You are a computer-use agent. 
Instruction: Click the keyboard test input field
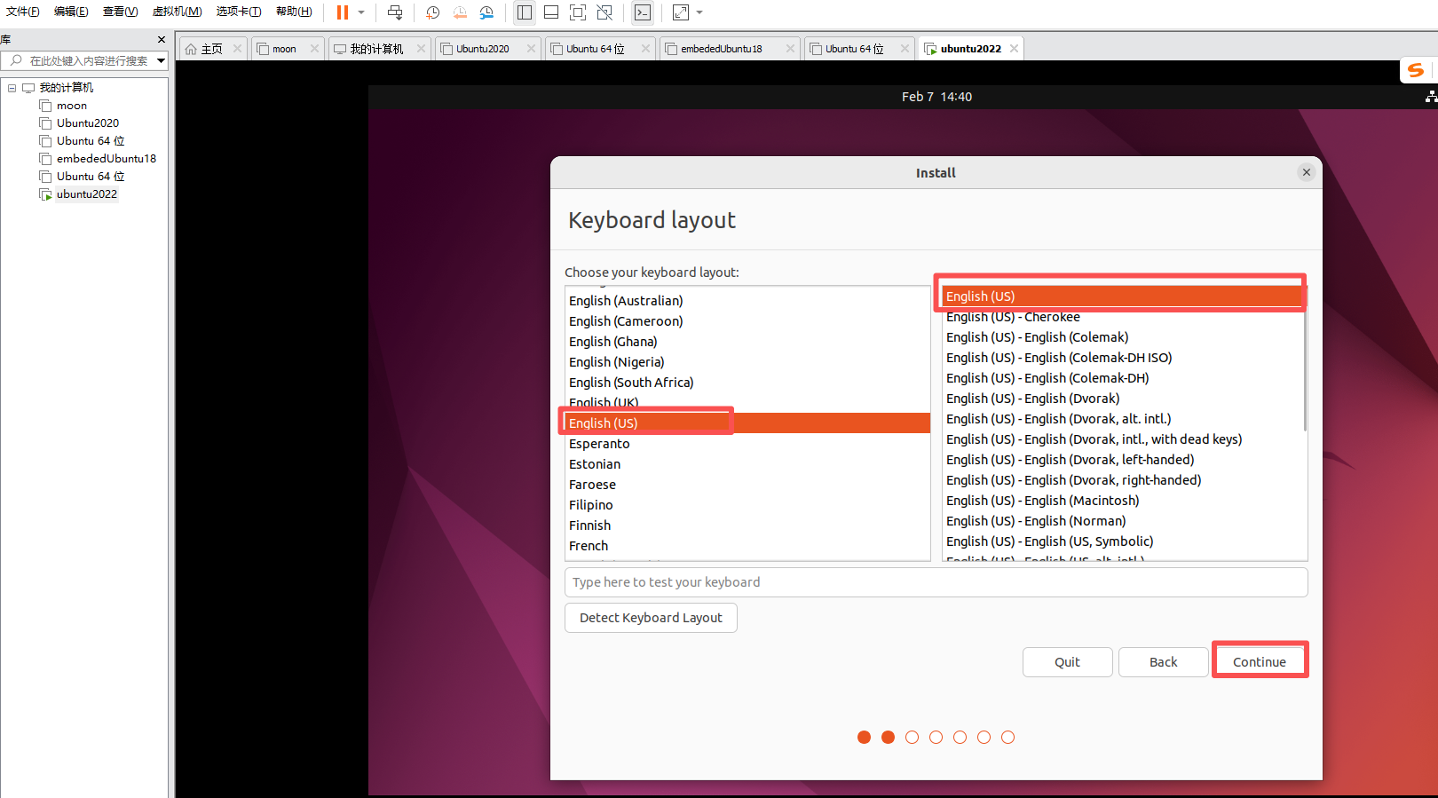click(x=936, y=582)
